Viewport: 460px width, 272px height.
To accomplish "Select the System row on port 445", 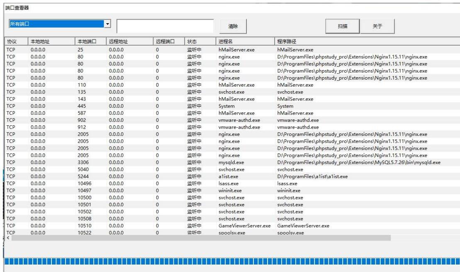I will point(226,106).
